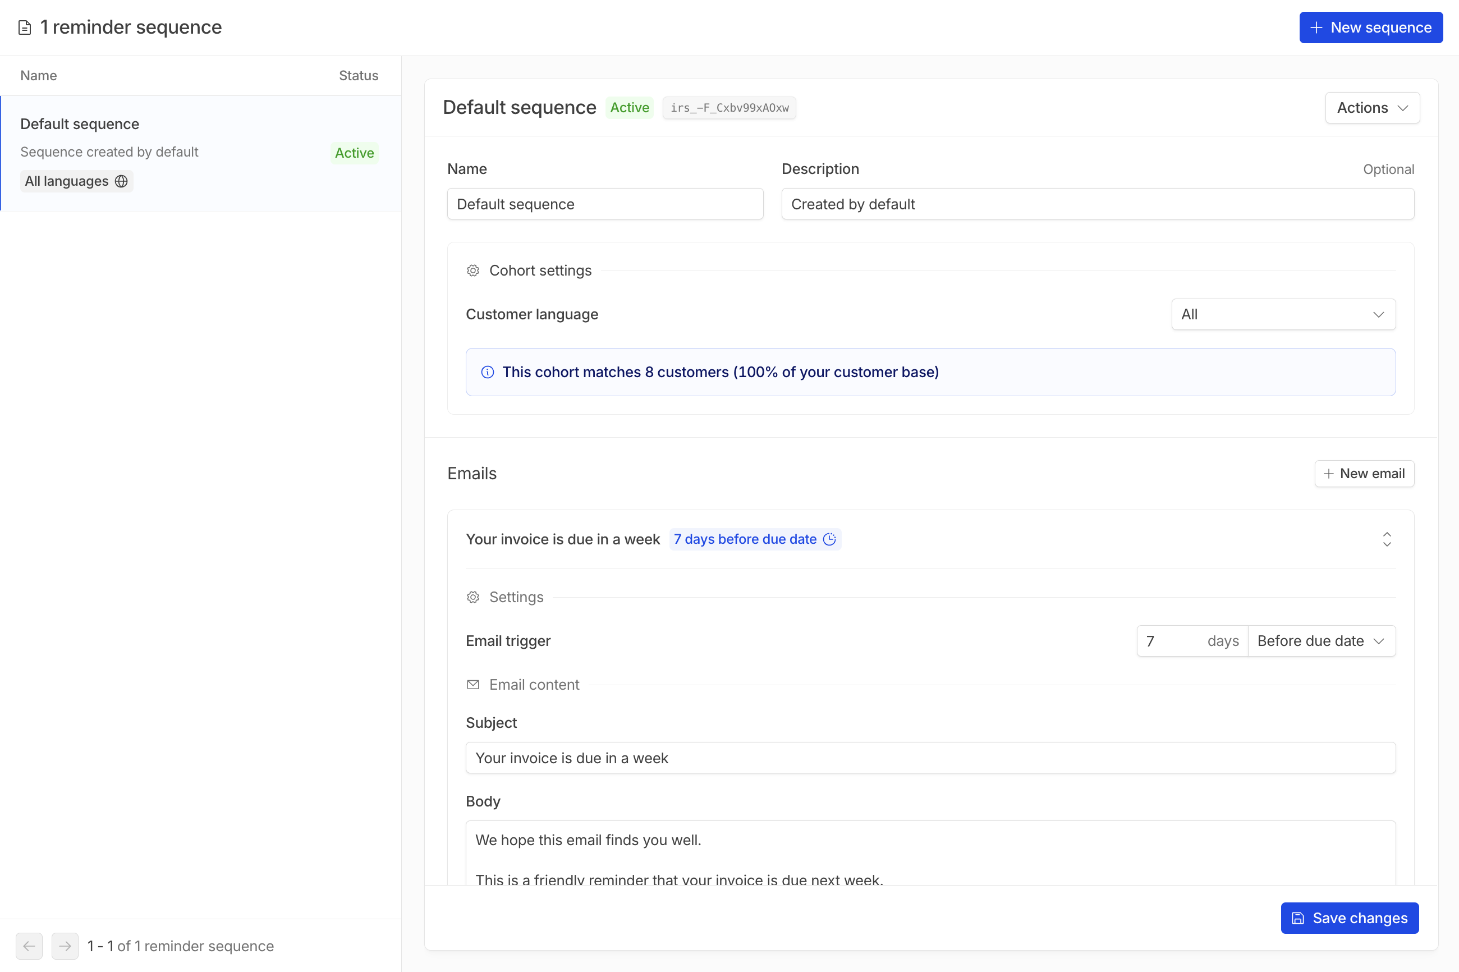Click the Active status badge in list

[354, 153]
